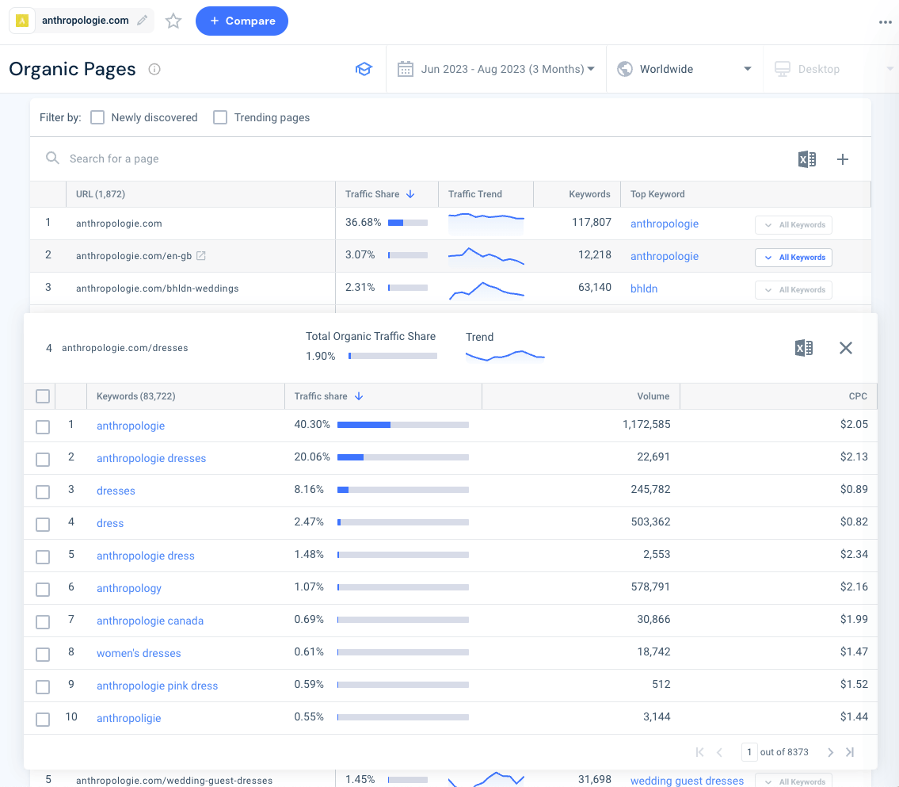The image size is (899, 787).
Task: Expand All Keywords for anthropologie.com row
Action: tap(794, 225)
